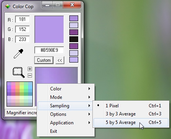Select the second pale lavender history swatch
The height and width of the screenshot is (139, 171).
click(x=74, y=25)
